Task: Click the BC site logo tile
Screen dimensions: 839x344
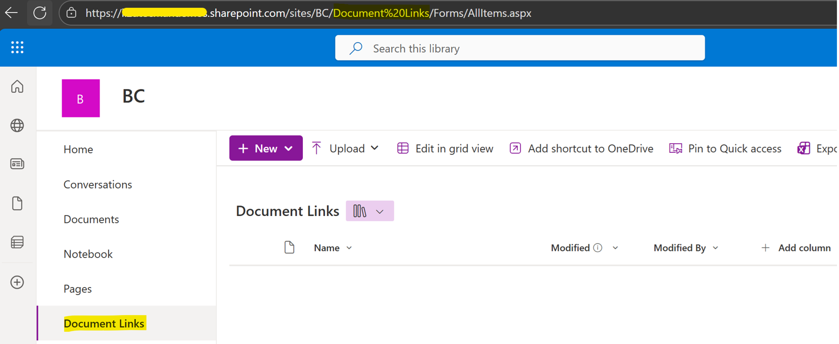Action: [x=81, y=99]
